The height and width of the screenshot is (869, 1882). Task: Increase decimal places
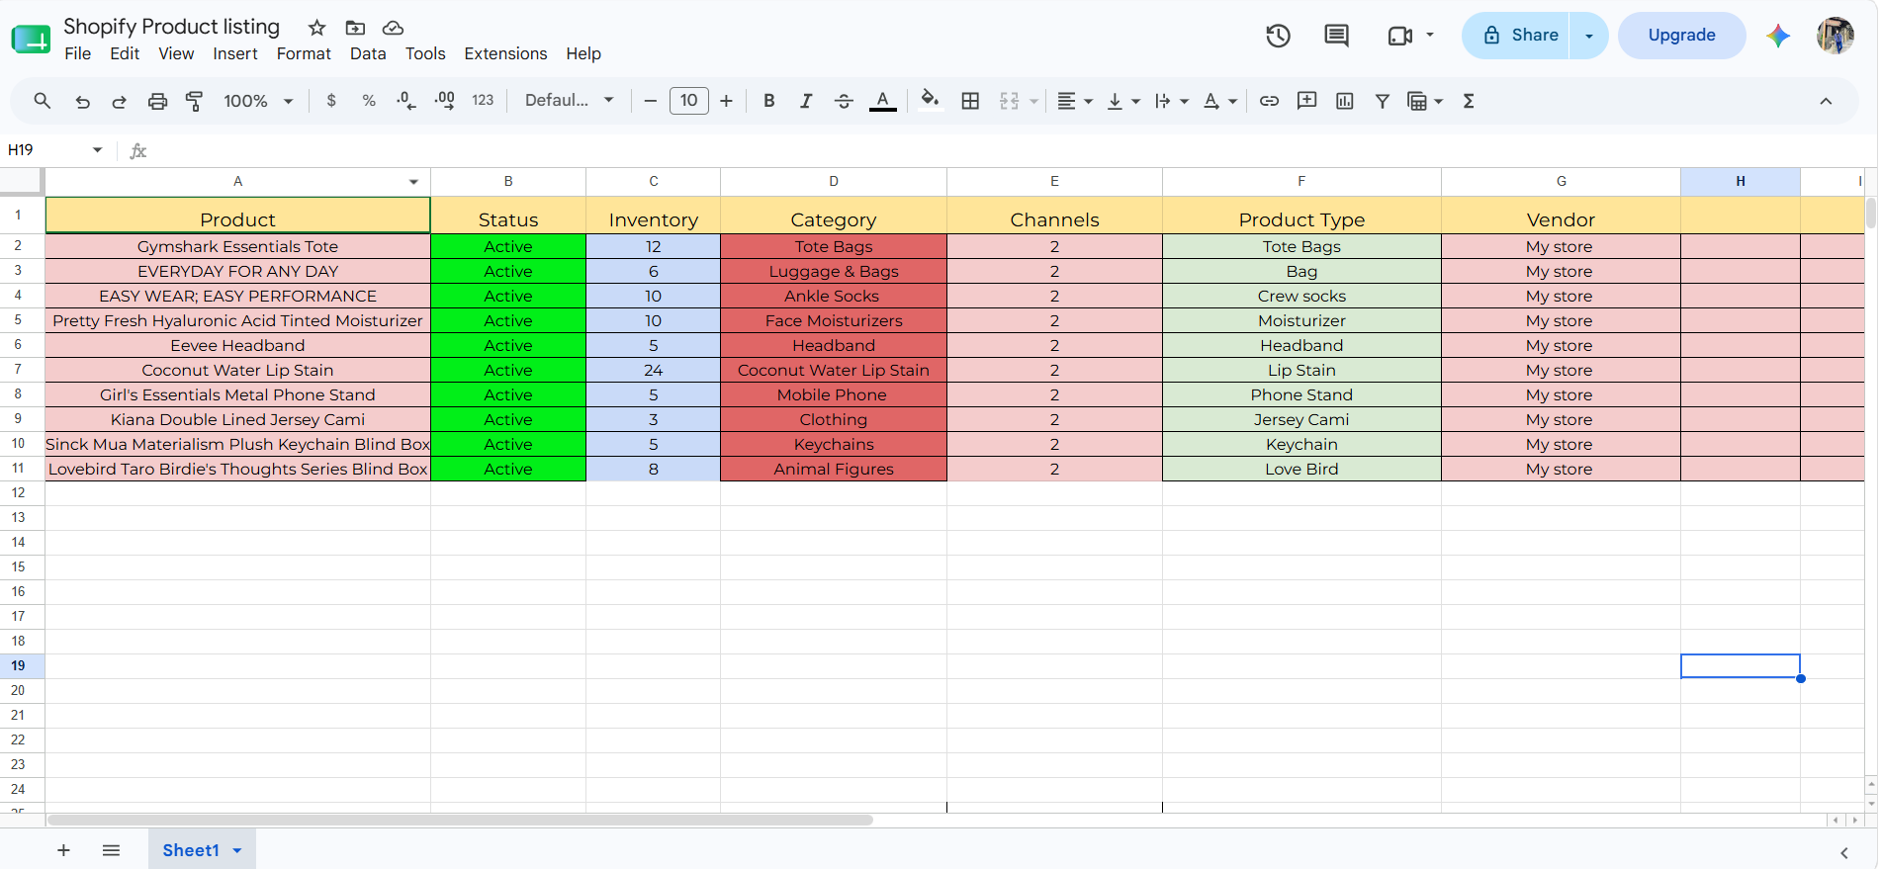[x=445, y=101]
